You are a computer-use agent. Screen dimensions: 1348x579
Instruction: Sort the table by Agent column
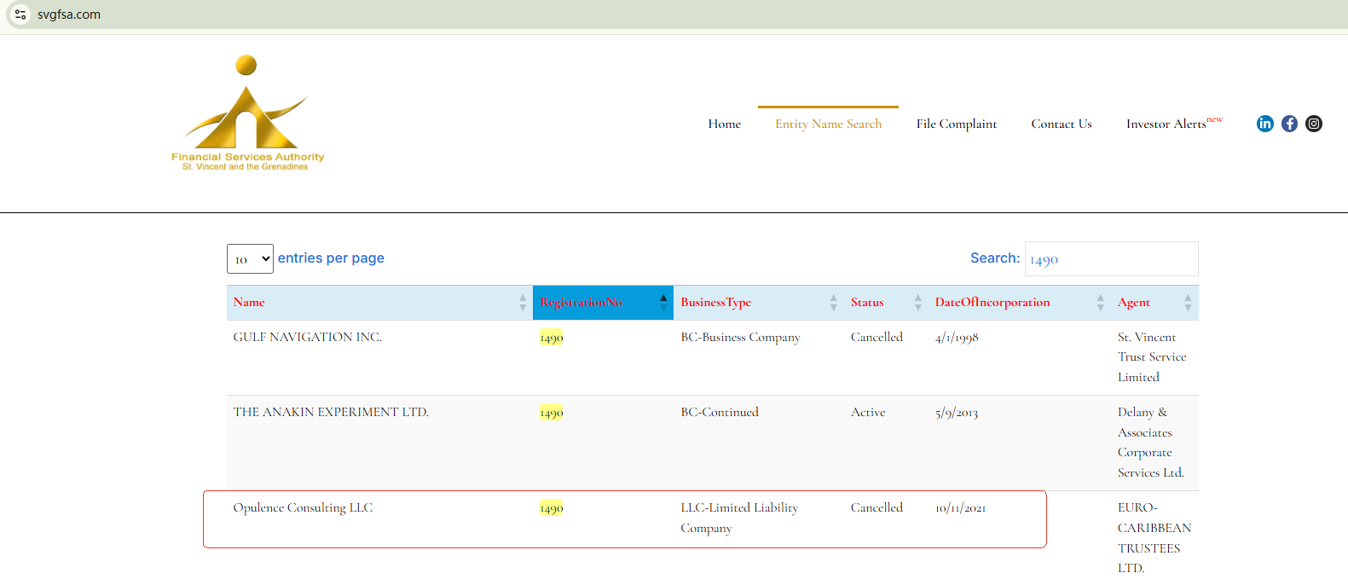pyautogui.click(x=1133, y=303)
